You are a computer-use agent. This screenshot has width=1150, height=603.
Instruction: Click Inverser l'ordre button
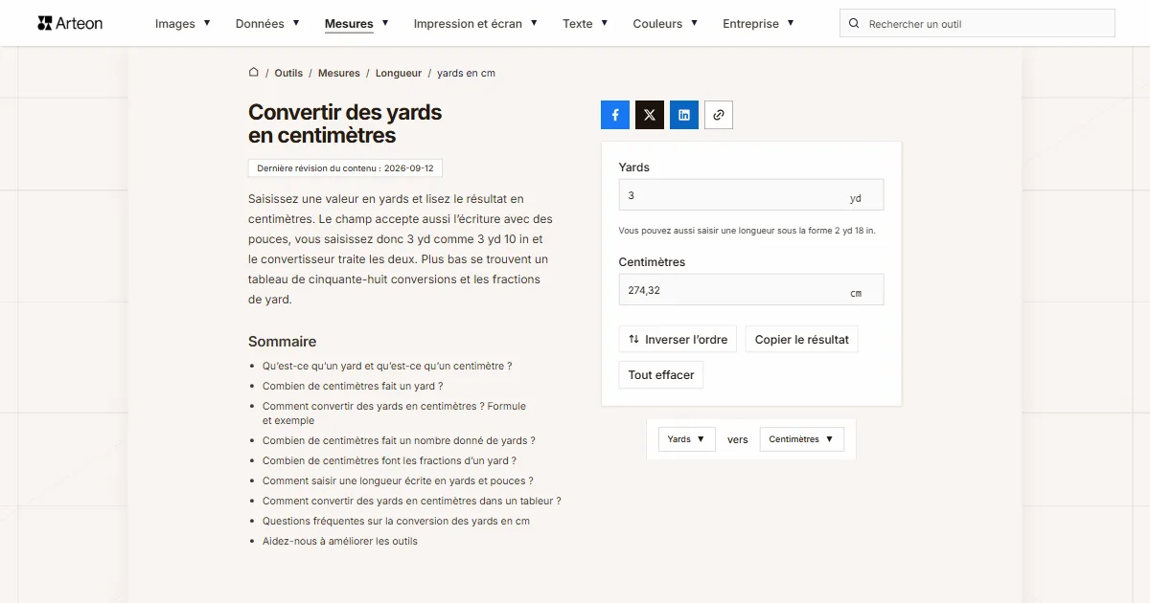(678, 339)
